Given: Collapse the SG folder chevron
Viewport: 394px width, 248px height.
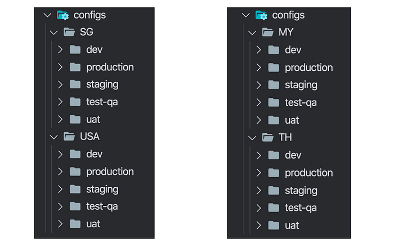Looking at the screenshot, I should (x=54, y=33).
